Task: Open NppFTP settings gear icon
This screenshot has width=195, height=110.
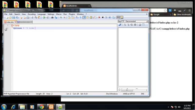Action: coord(140,25)
